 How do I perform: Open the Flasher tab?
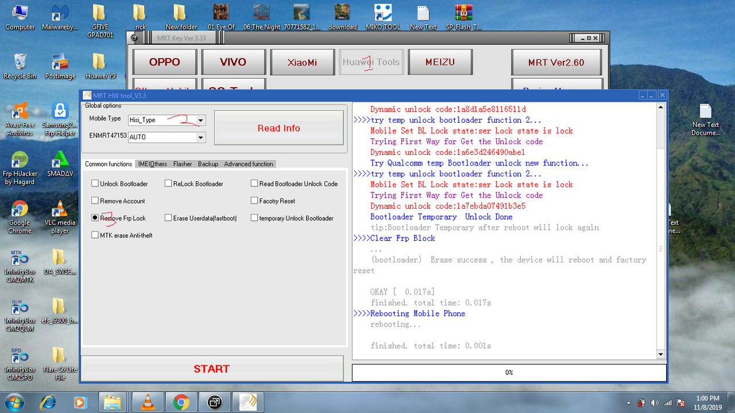click(x=183, y=164)
